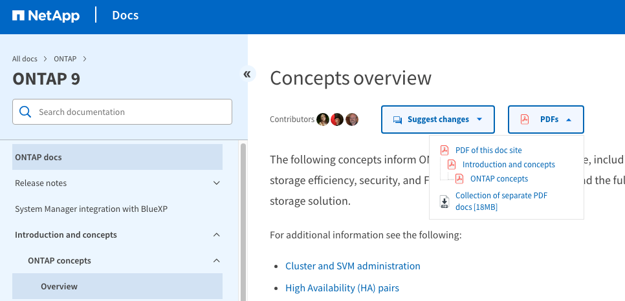
Task: Click download icon for PDF collection
Action: click(x=444, y=202)
